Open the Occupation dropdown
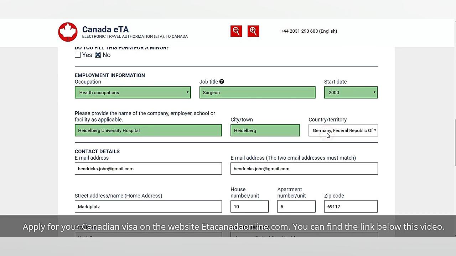 click(x=133, y=92)
